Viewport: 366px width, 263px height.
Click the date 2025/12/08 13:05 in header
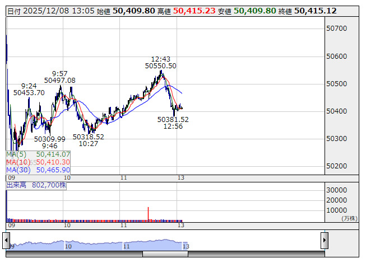point(59,11)
